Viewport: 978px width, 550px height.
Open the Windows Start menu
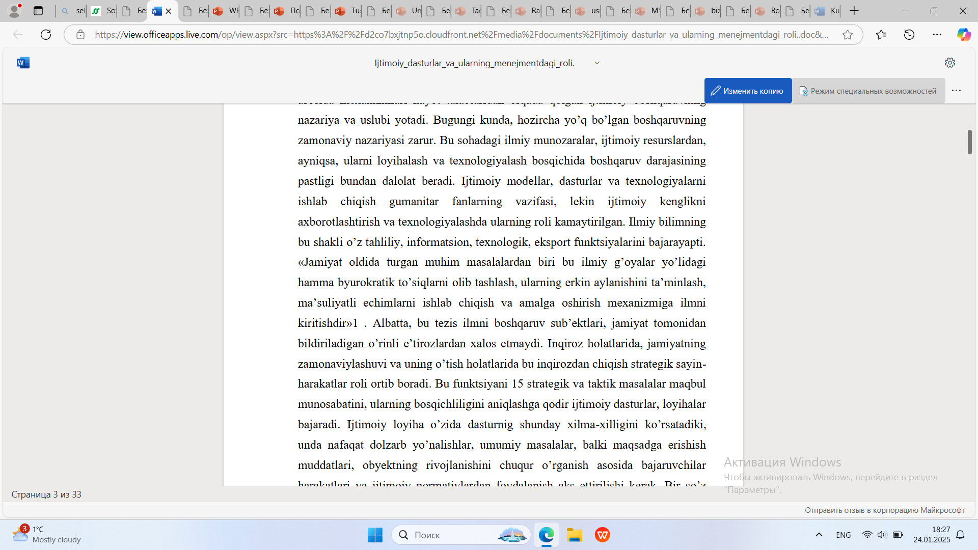375,535
